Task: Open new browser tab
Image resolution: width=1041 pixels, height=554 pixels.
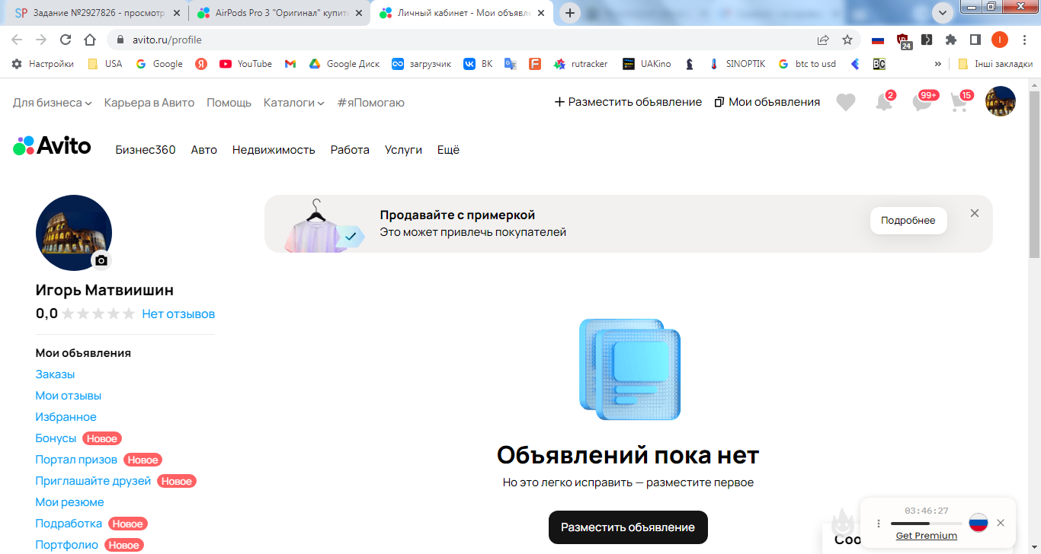Action: point(570,13)
